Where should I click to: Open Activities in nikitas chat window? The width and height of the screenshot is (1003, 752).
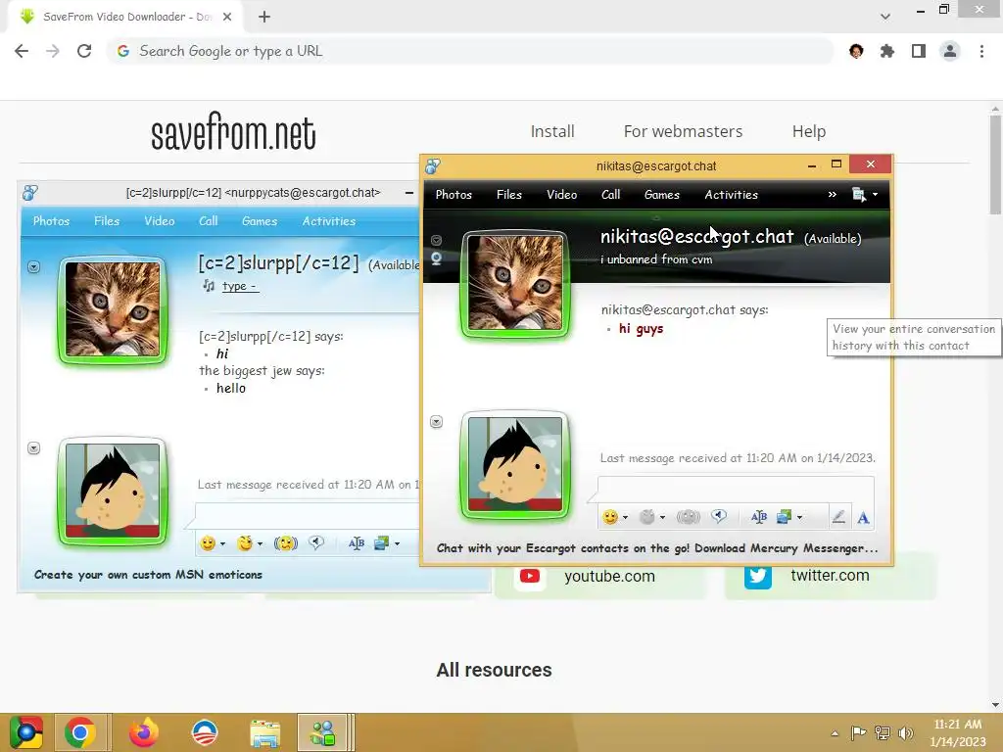click(731, 195)
